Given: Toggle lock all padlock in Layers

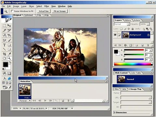Looking at the screenshot, I should [x=133, y=29].
